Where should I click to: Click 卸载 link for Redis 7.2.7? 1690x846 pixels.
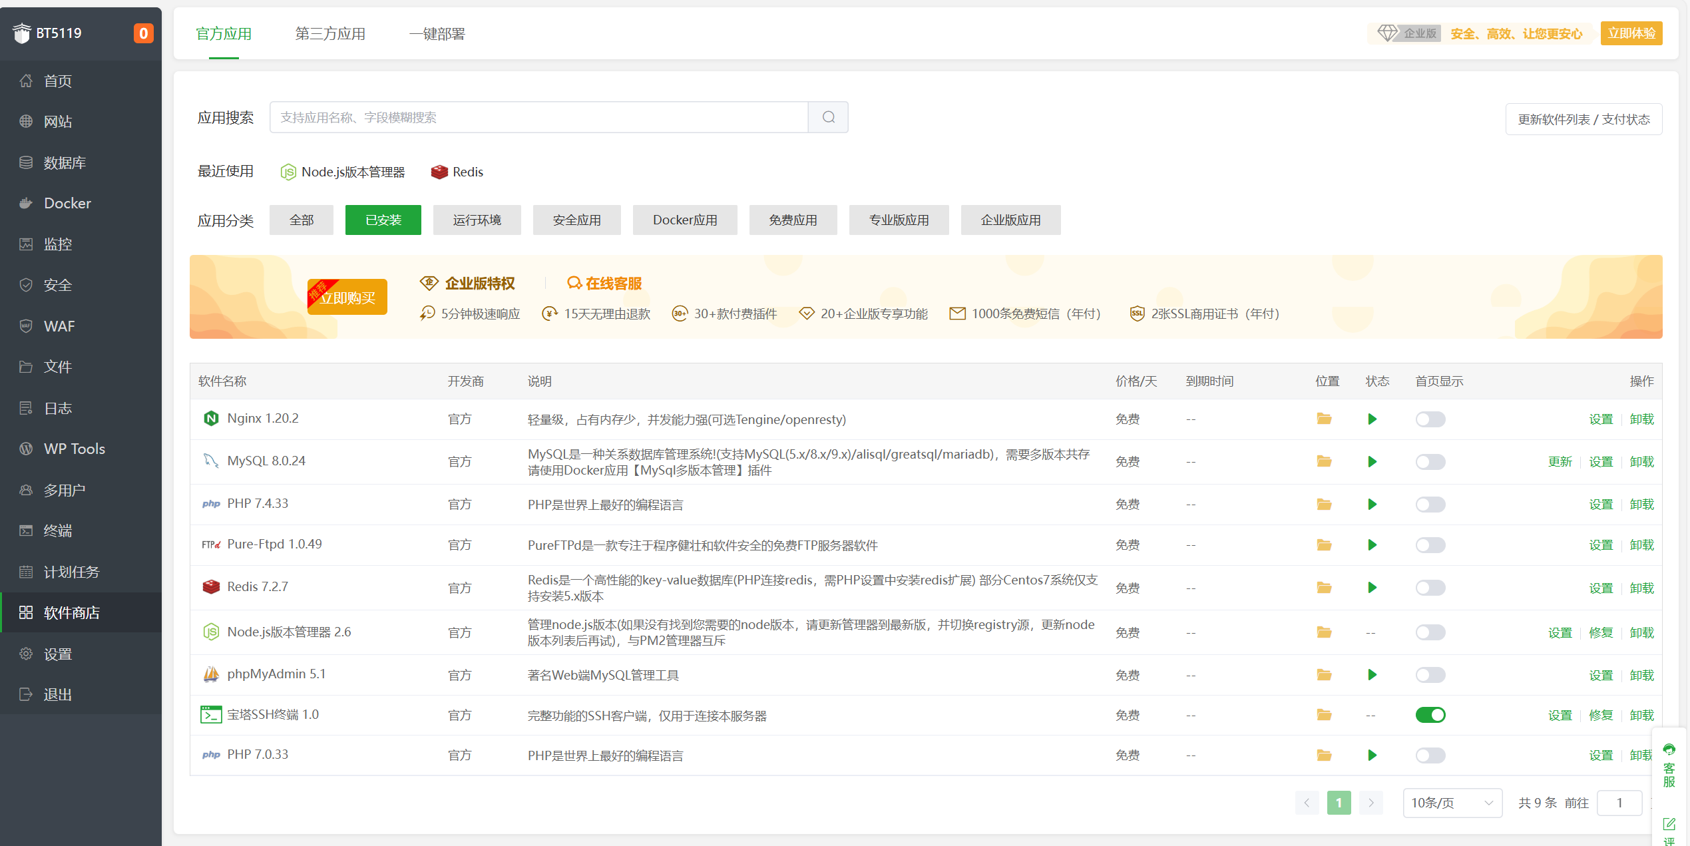pyautogui.click(x=1641, y=588)
